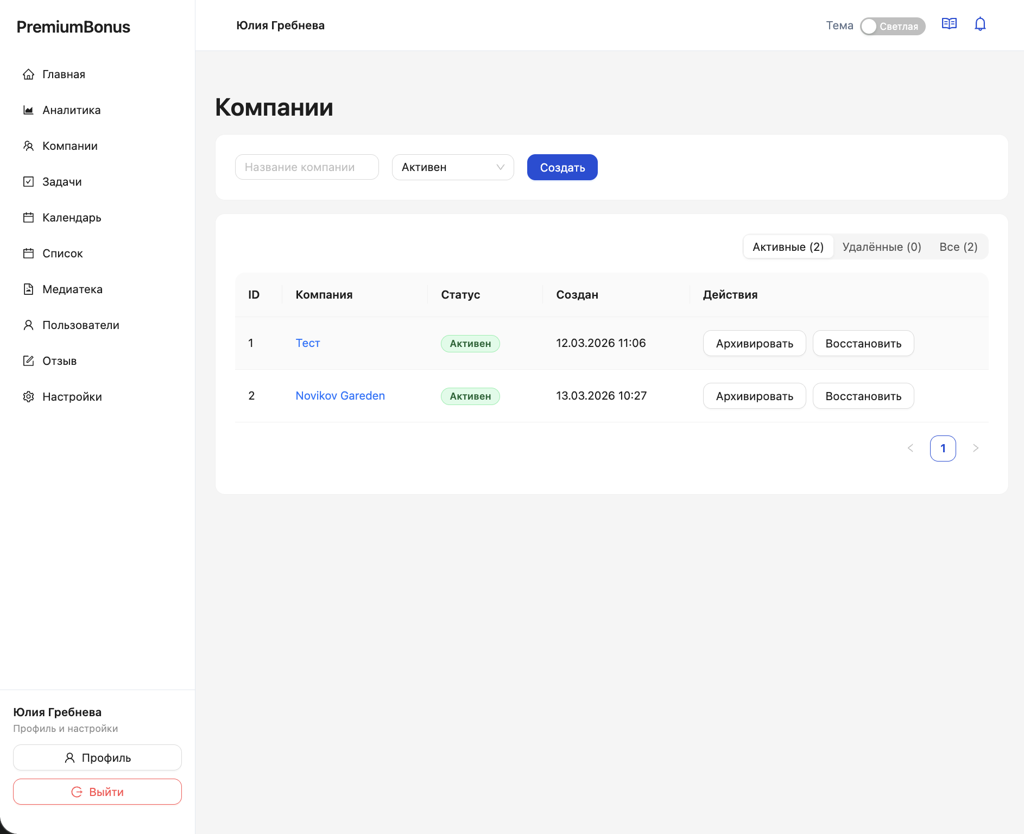Switch to Удалённые (0) tab
Image resolution: width=1024 pixels, height=834 pixels.
tap(881, 247)
